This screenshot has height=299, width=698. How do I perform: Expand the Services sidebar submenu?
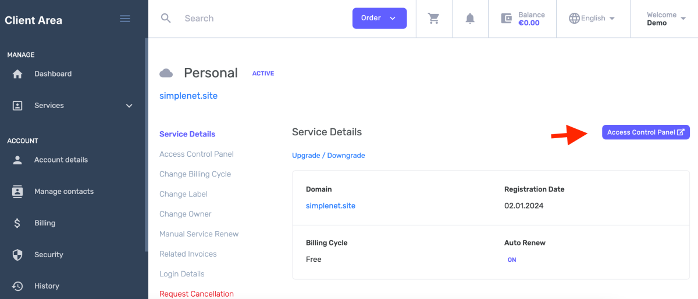129,106
